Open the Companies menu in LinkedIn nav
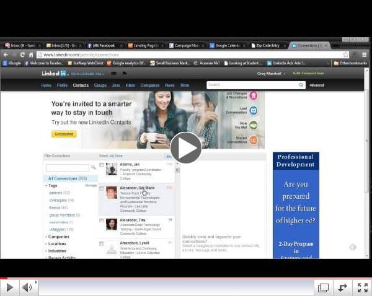Viewport: 372px width, 296px height. [149, 85]
